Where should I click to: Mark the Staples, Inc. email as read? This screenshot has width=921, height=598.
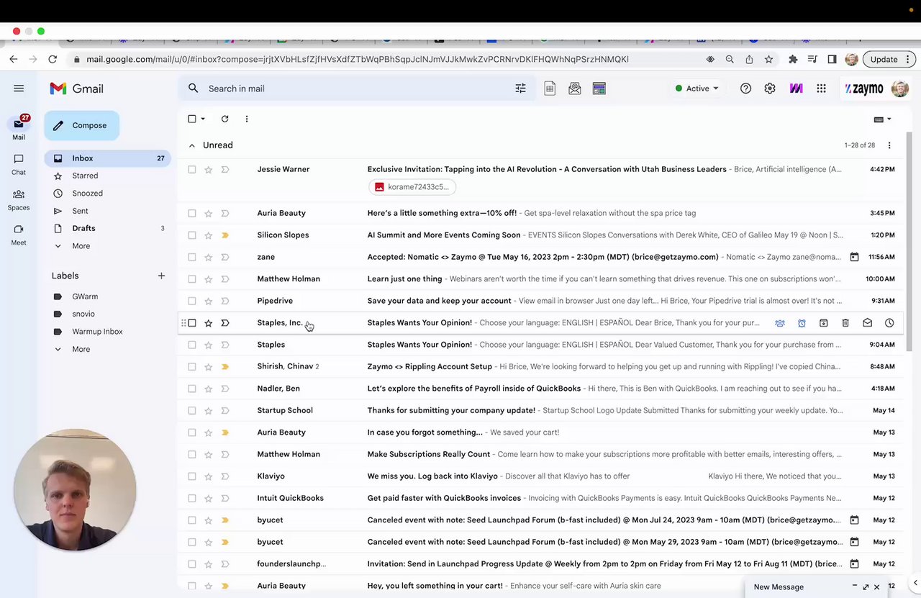coord(867,323)
